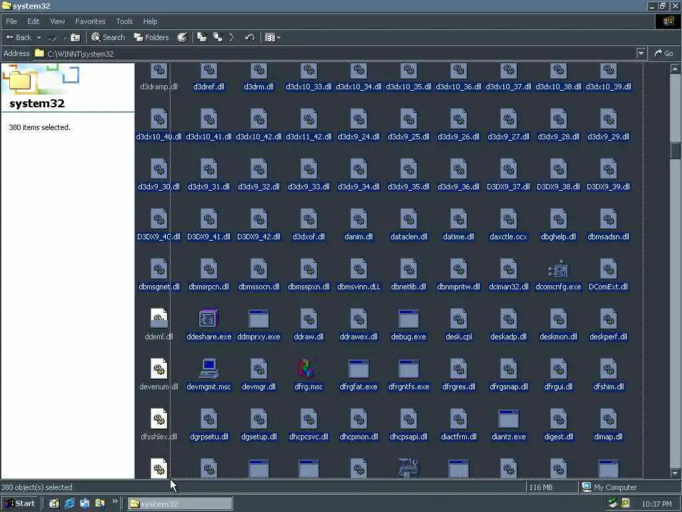Toggle the Folders pane
682x512 pixels.
(151, 37)
